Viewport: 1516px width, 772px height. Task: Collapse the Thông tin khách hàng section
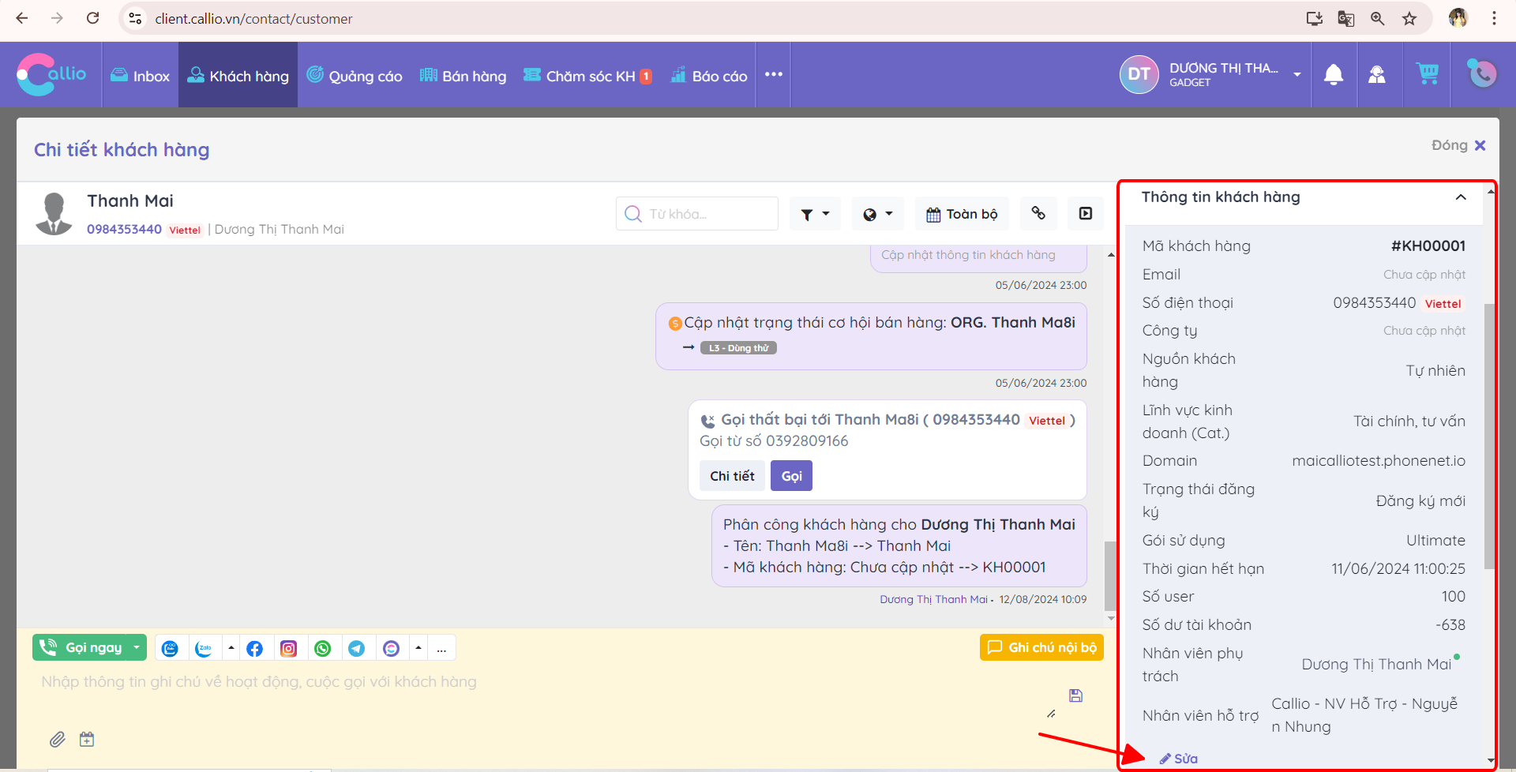point(1461,197)
